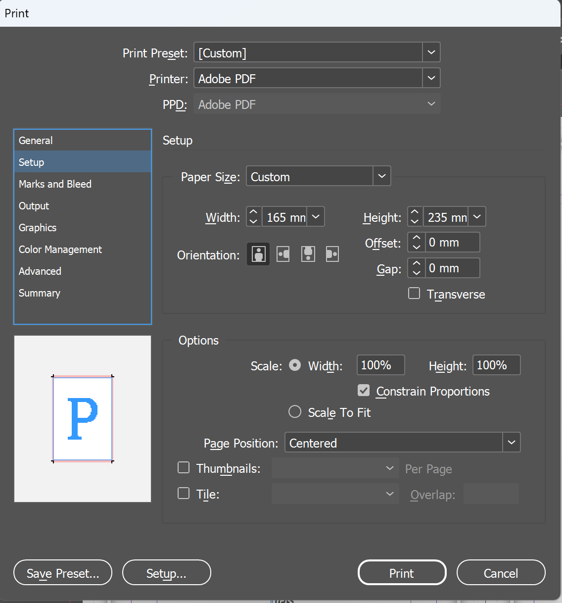This screenshot has height=603, width=562.
Task: Click the Save Preset button
Action: [63, 573]
